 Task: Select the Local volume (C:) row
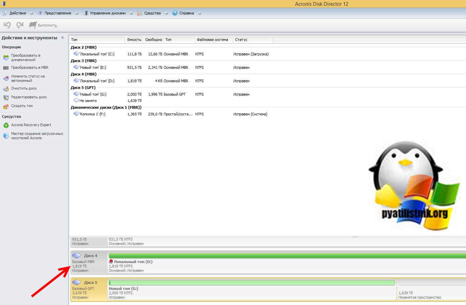[97, 54]
